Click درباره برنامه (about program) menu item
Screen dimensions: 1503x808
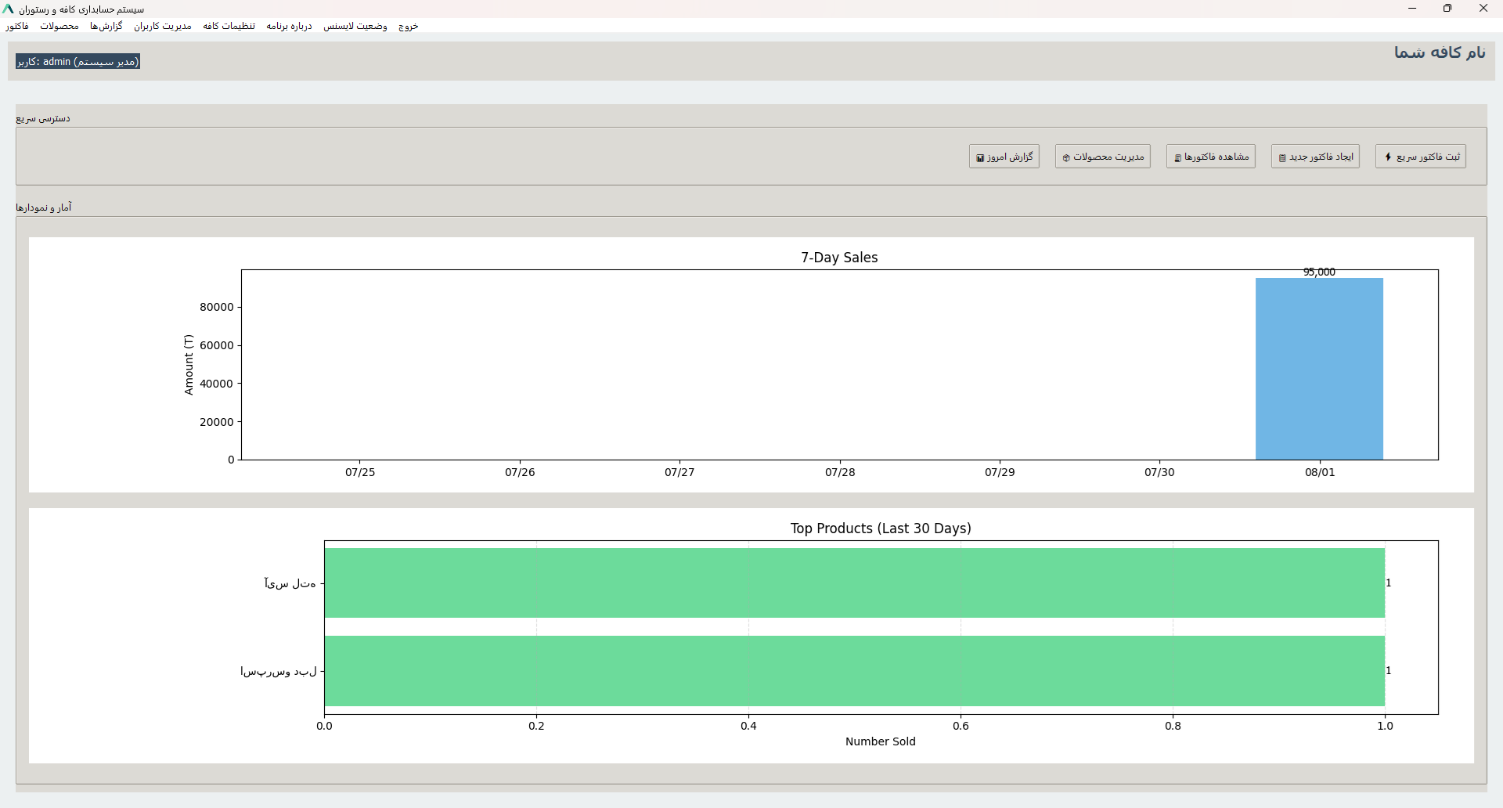(x=289, y=26)
